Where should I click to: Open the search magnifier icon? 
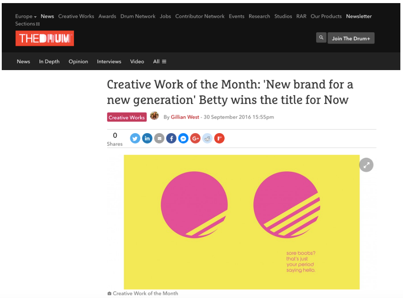pos(321,38)
